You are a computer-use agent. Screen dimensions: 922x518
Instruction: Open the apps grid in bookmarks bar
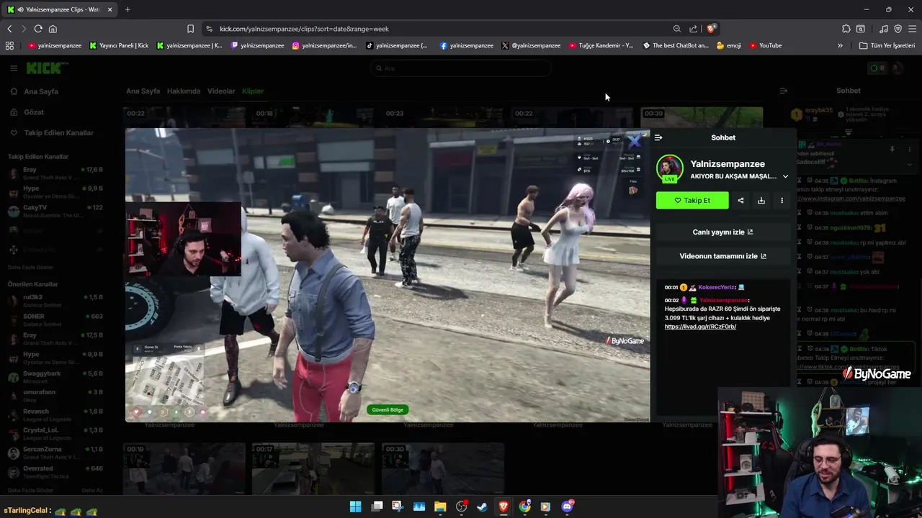9,45
